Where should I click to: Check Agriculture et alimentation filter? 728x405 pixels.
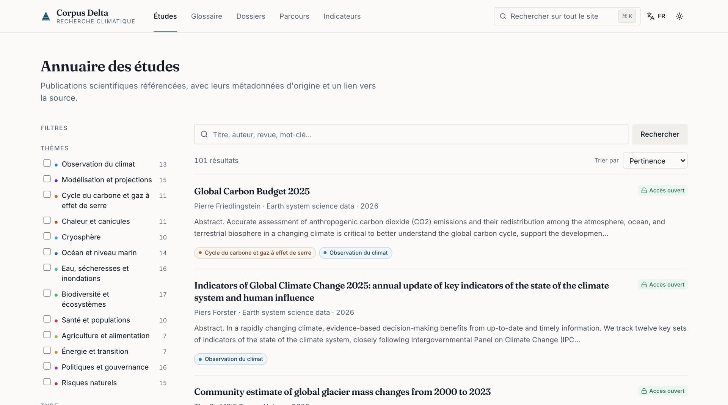pos(47,335)
